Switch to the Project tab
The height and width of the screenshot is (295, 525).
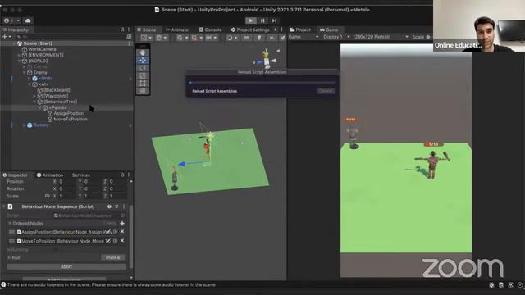click(300, 29)
